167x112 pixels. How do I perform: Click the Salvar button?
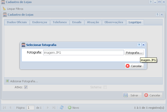pos(131,95)
